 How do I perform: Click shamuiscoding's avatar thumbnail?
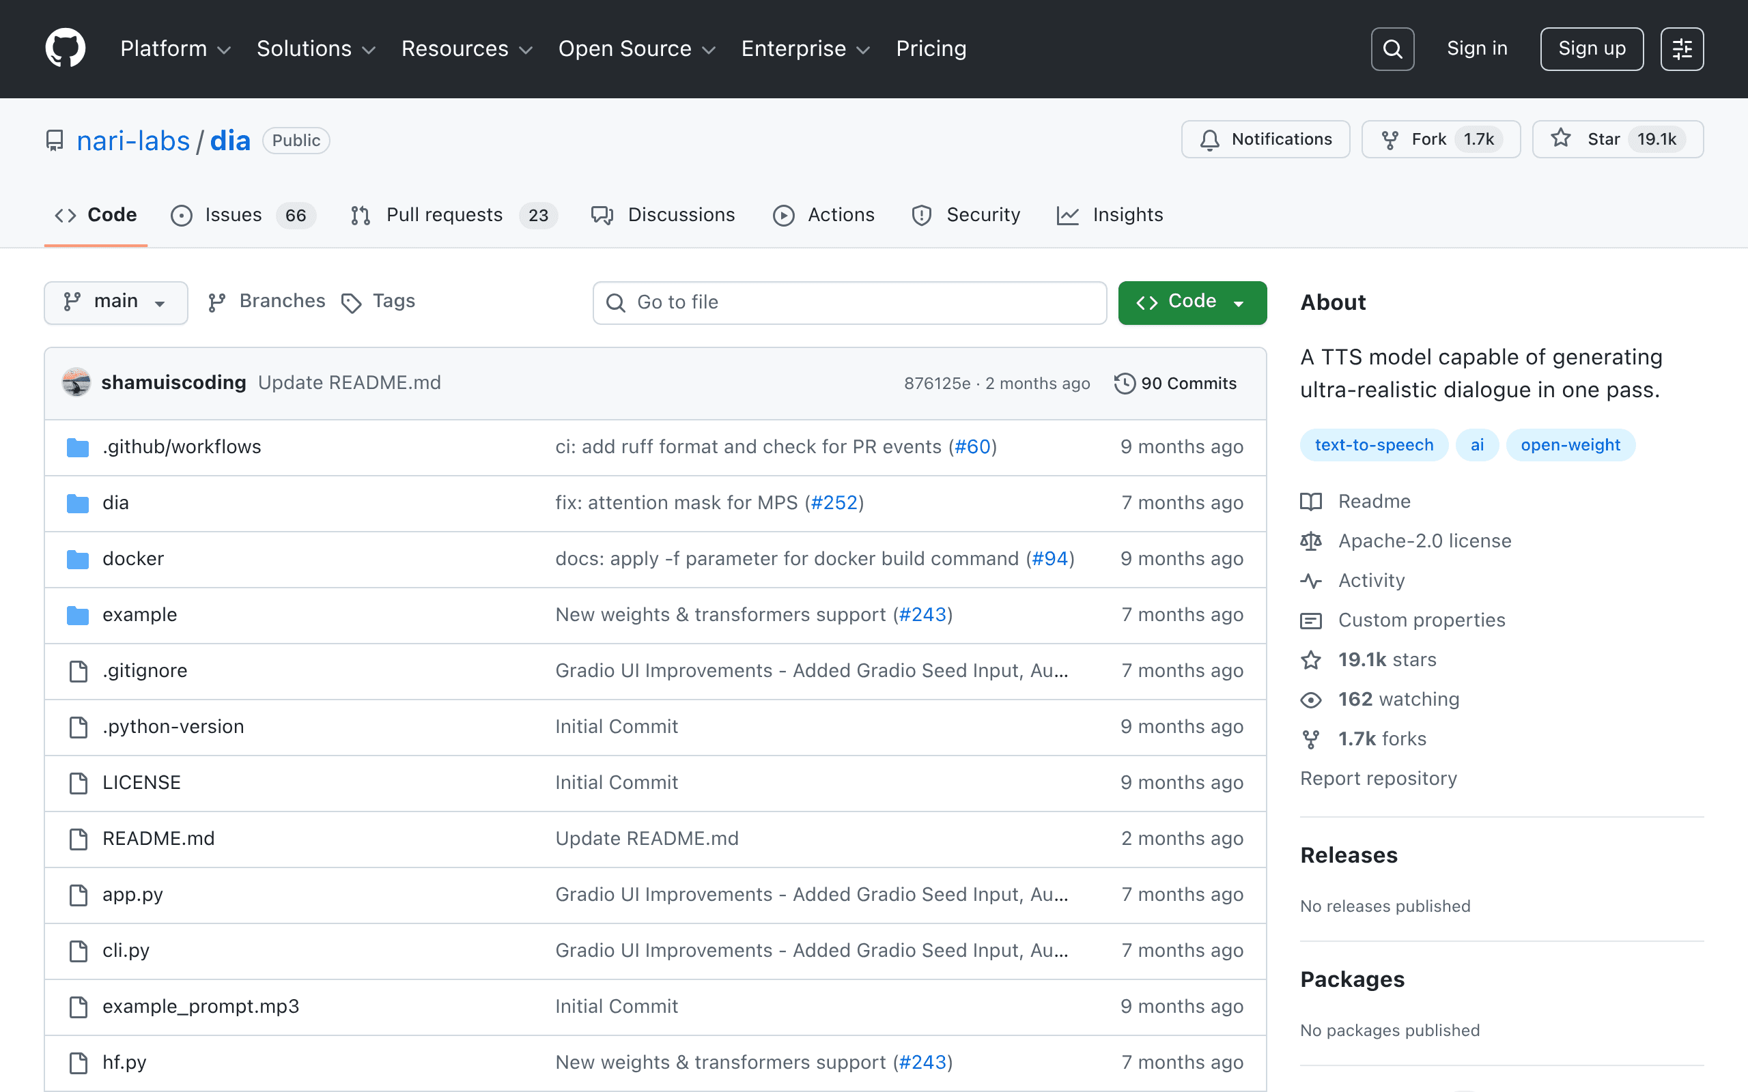pos(76,382)
